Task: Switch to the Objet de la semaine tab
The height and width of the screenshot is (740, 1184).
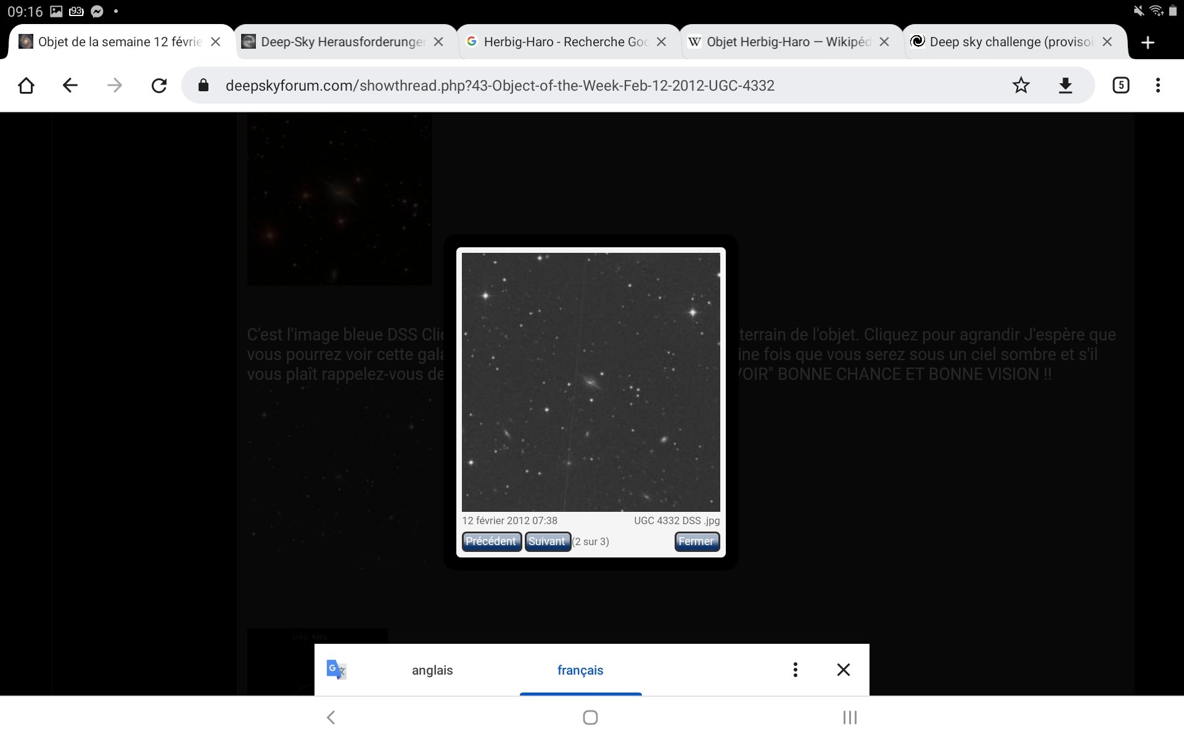Action: tap(121, 42)
